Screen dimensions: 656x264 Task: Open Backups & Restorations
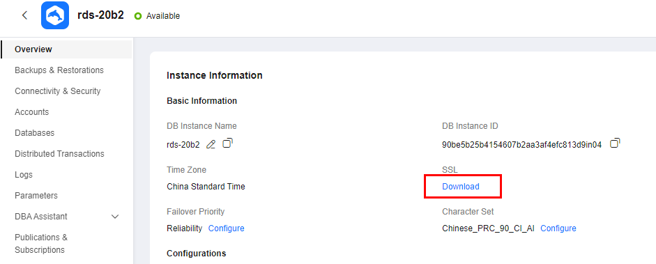[x=59, y=70]
